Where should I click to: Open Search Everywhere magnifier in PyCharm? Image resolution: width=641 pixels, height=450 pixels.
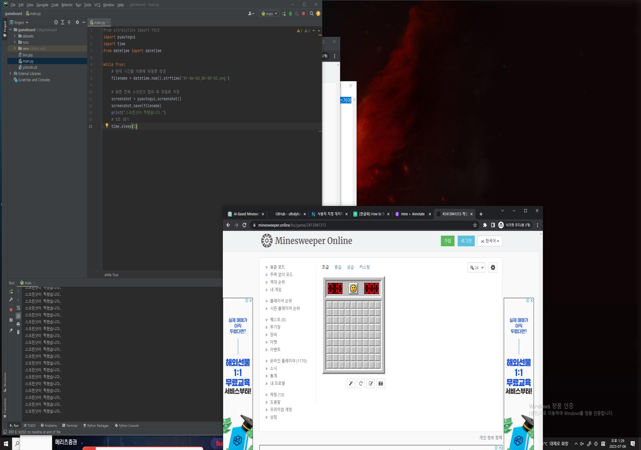[x=311, y=13]
